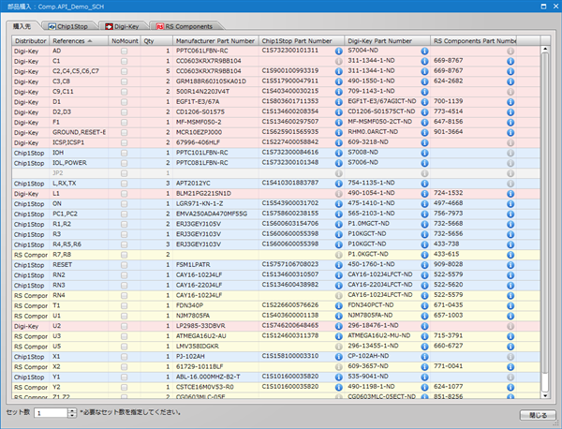The width and height of the screenshot is (562, 429).
Task: Sort by the Qty column header
Action: 156,41
